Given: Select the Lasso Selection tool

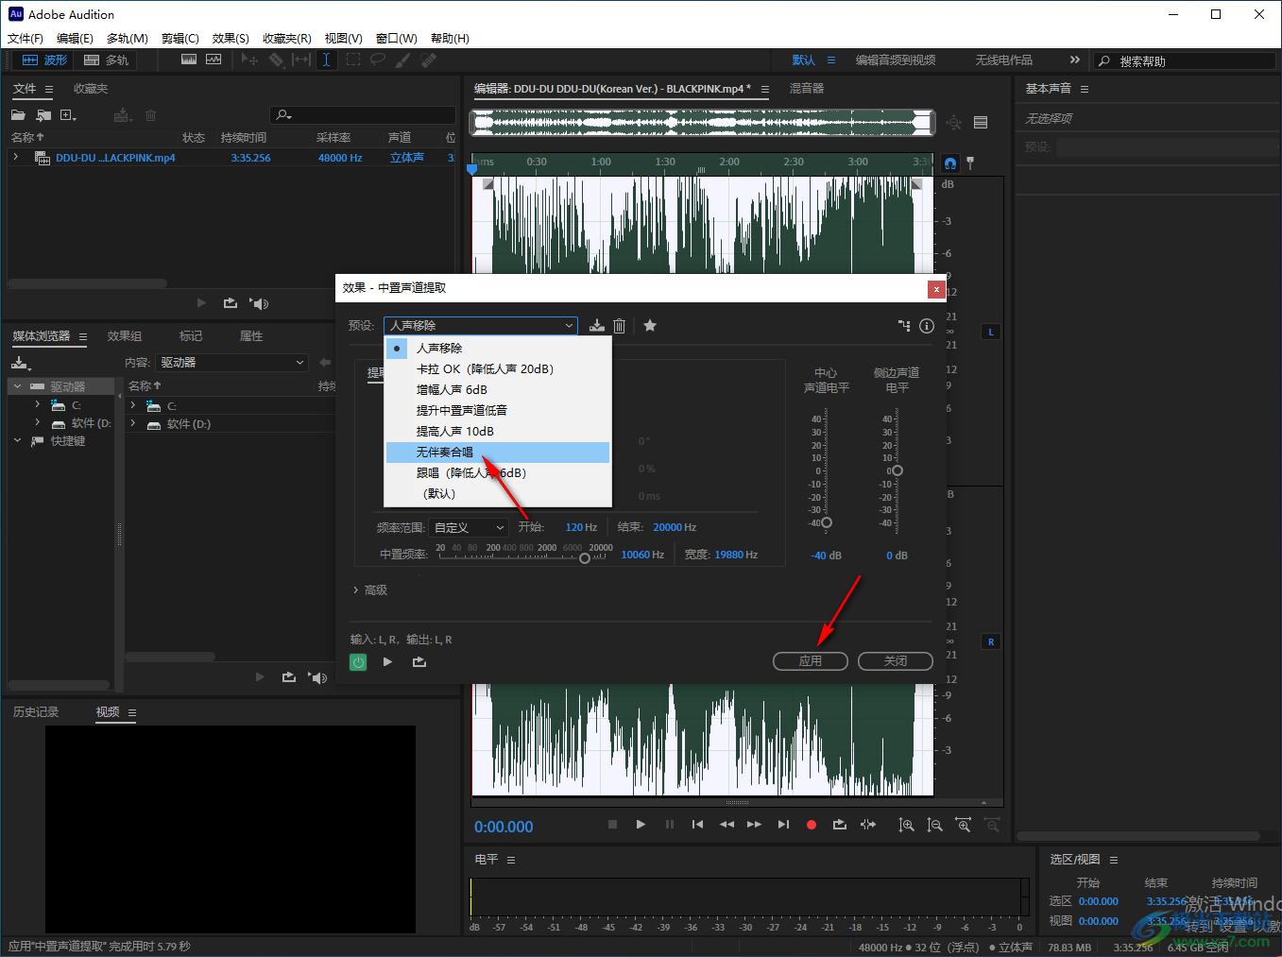Looking at the screenshot, I should tap(378, 60).
